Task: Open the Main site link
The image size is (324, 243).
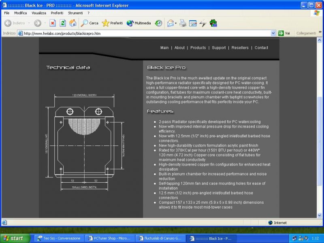Action: 164,48
